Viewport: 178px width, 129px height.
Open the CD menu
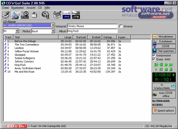pos(40,8)
